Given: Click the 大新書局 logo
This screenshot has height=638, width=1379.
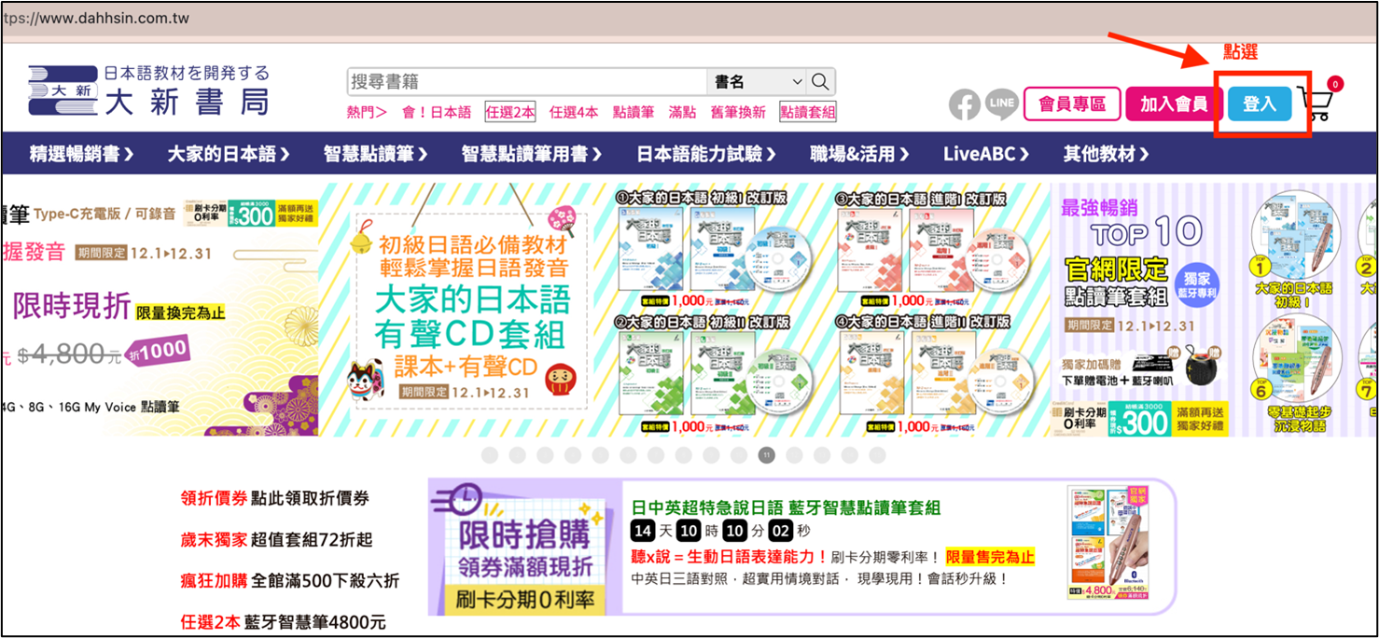Looking at the screenshot, I should pyautogui.click(x=149, y=90).
